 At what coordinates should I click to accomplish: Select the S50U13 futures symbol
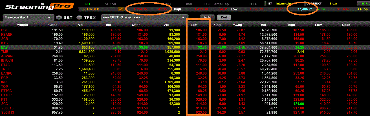7,108
